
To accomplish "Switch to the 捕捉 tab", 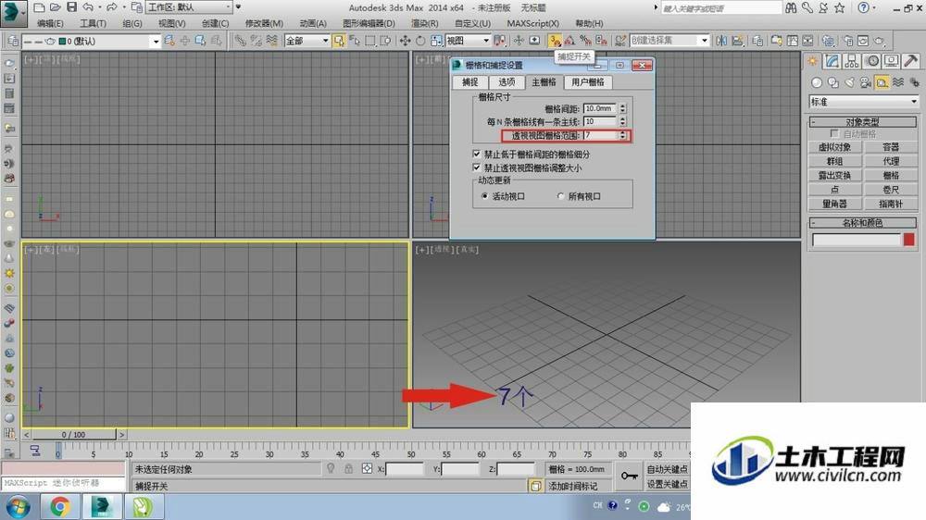I will coord(470,82).
